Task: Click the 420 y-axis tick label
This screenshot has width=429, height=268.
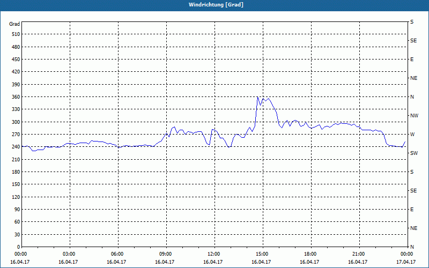Action: (16, 72)
